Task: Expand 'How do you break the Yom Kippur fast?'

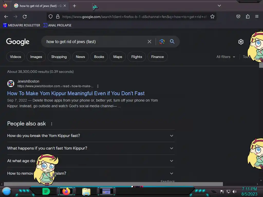Action: pyautogui.click(x=91, y=136)
